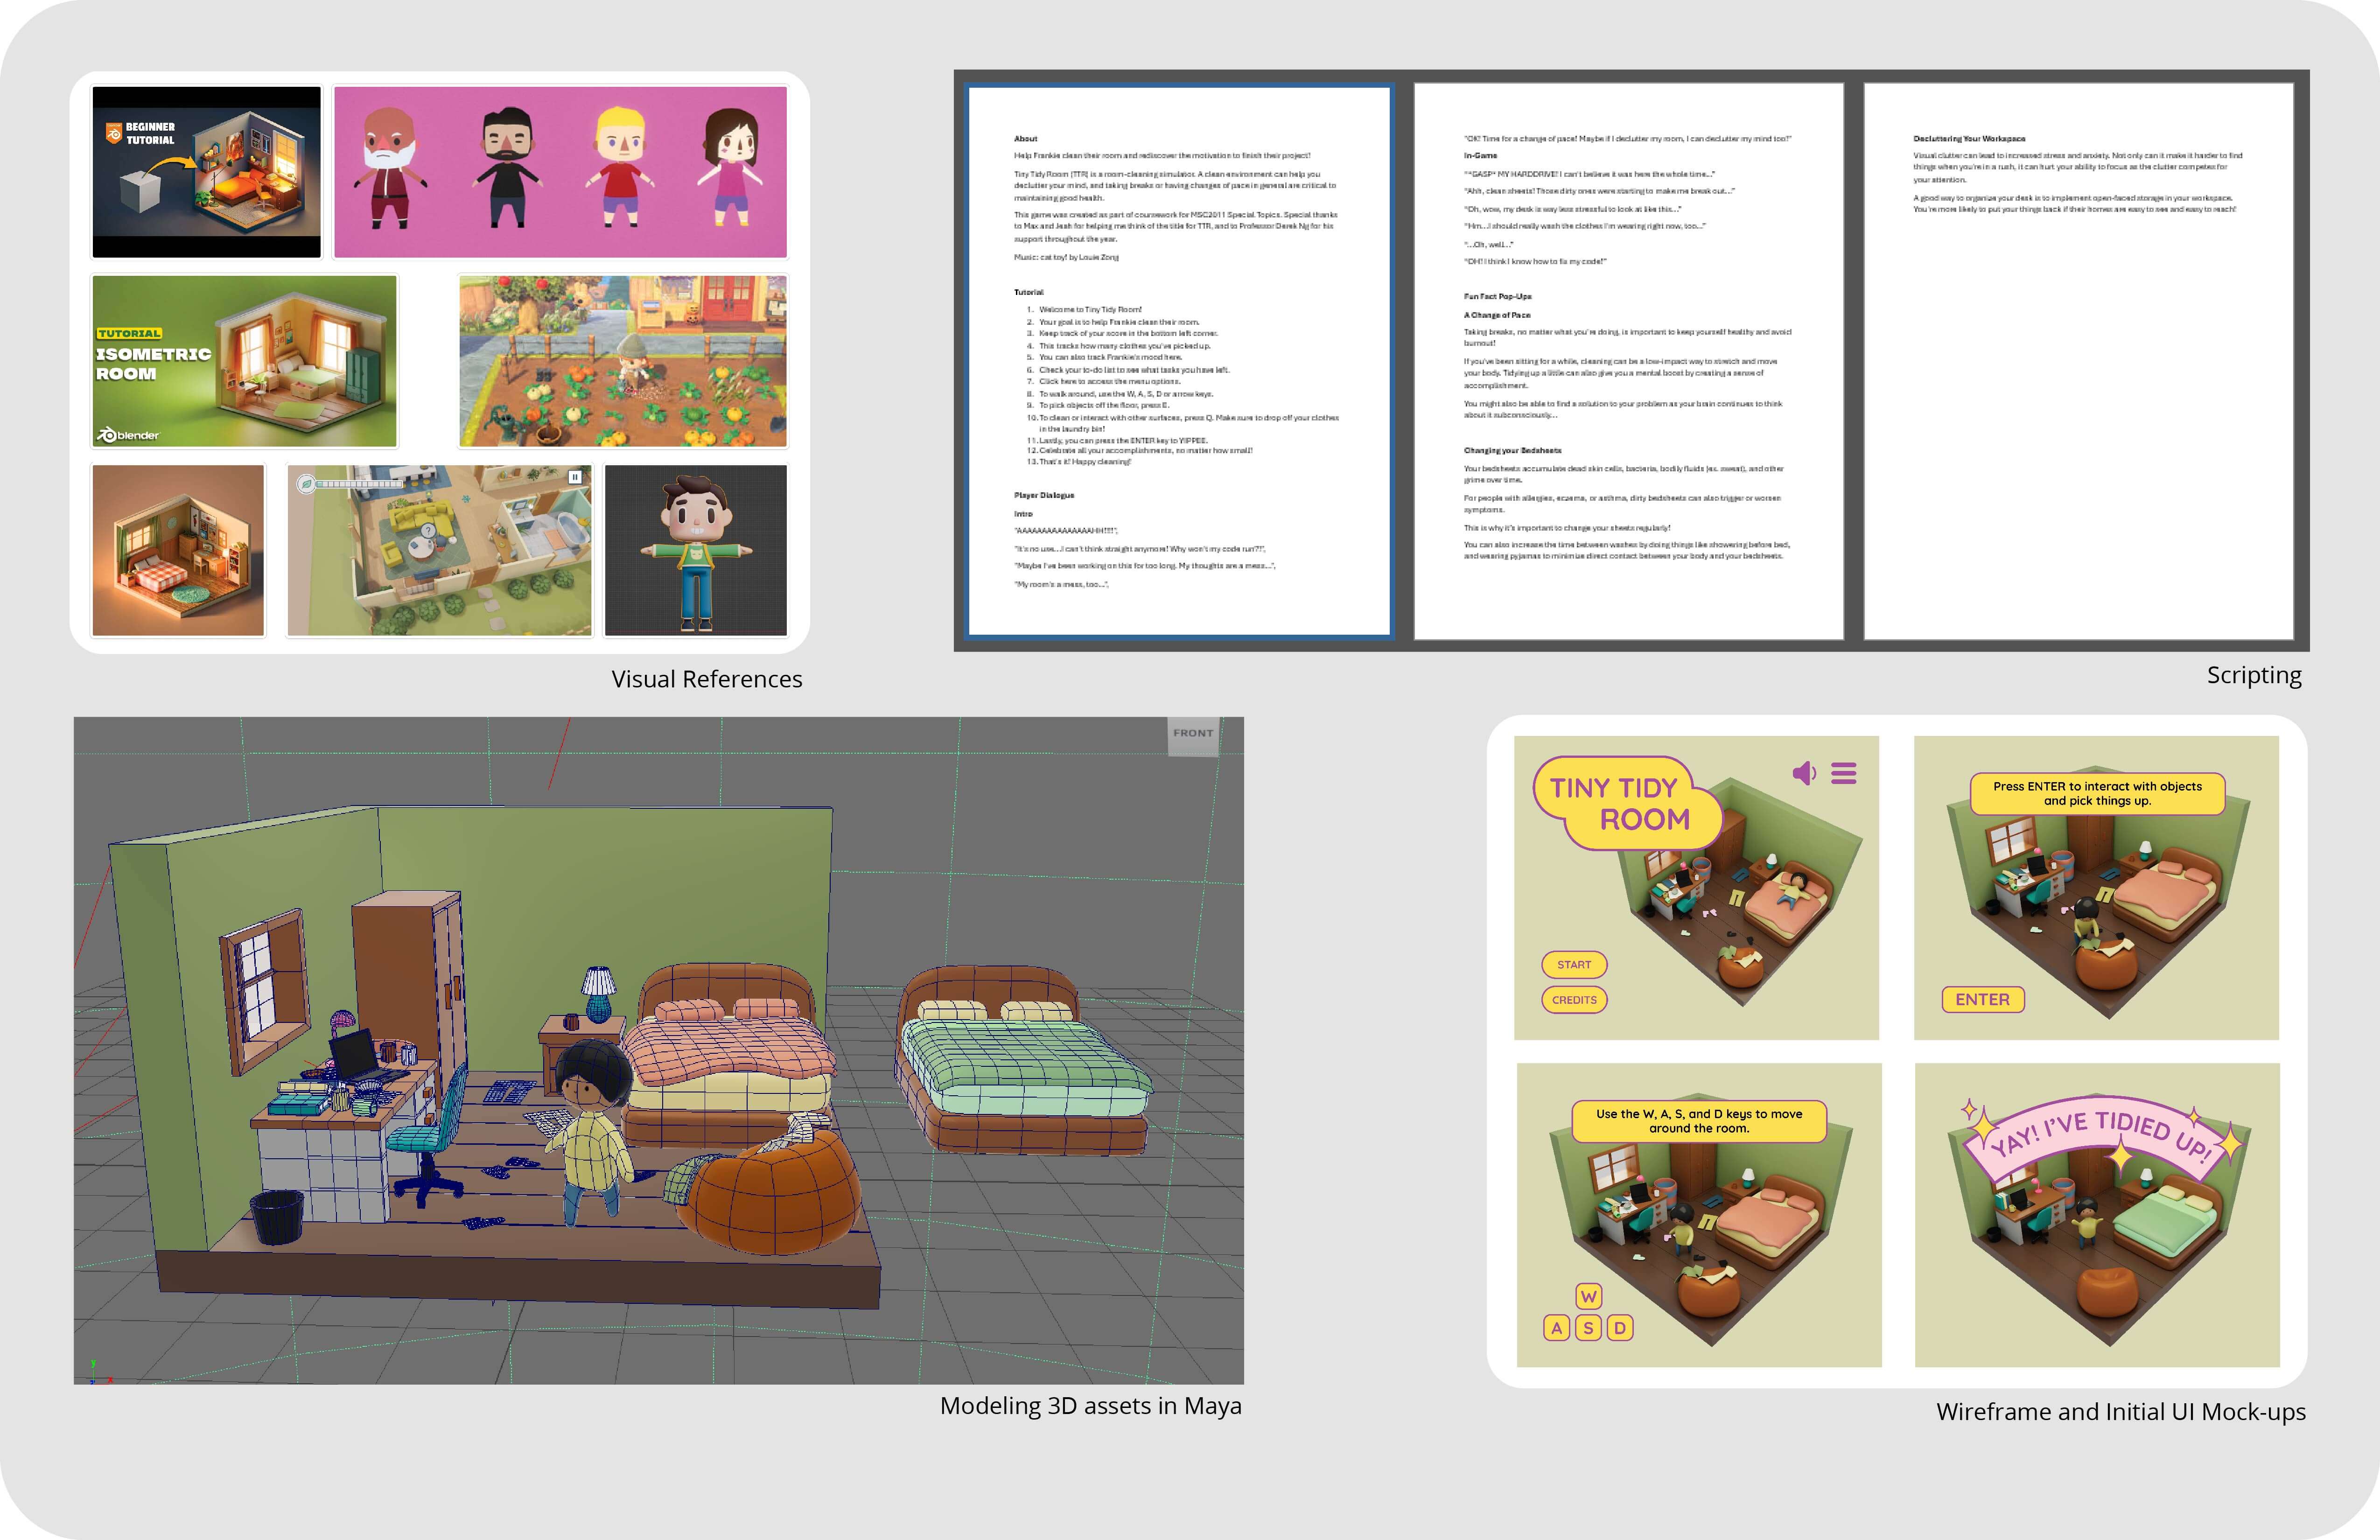Select the T-pose character reference image
The image size is (2380, 1540).
[696, 550]
